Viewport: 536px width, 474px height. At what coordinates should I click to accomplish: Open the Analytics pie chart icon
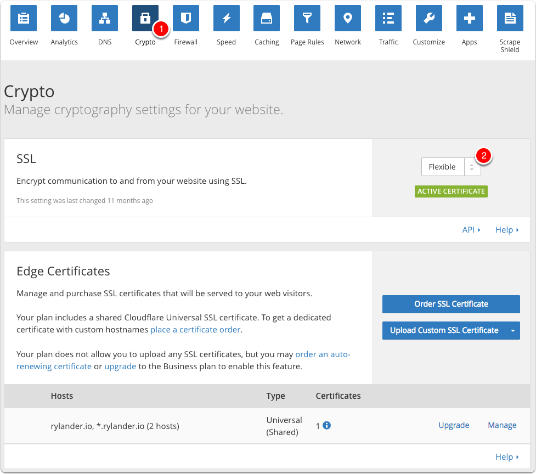coord(64,18)
